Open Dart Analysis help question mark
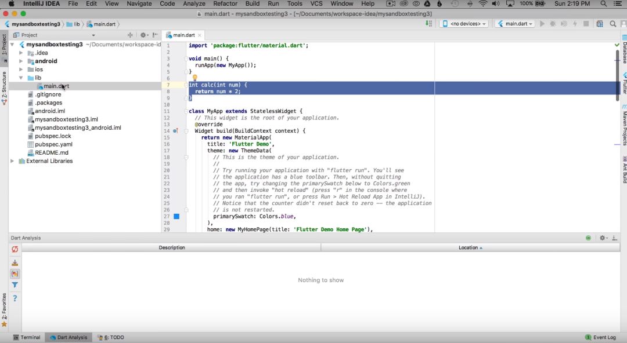This screenshot has height=343, width=627. pyautogui.click(x=15, y=298)
